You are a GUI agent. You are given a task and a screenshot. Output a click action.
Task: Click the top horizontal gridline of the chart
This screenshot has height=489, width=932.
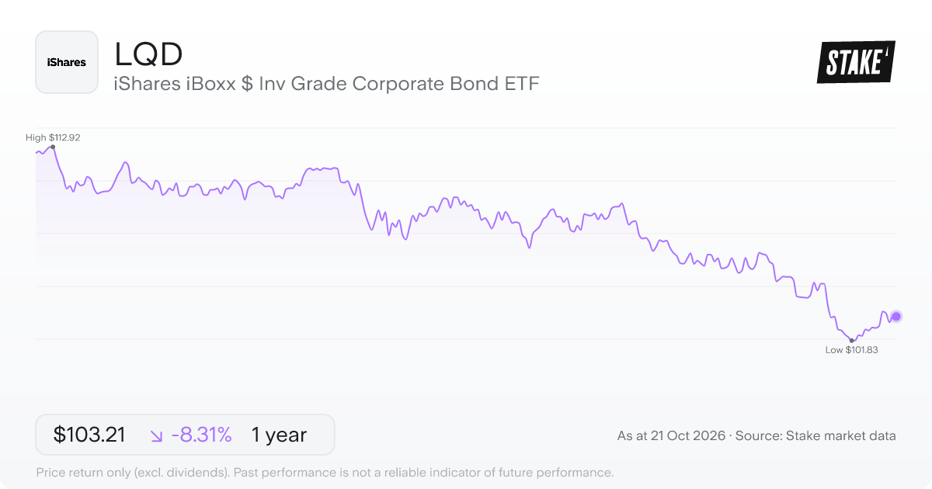click(x=466, y=128)
